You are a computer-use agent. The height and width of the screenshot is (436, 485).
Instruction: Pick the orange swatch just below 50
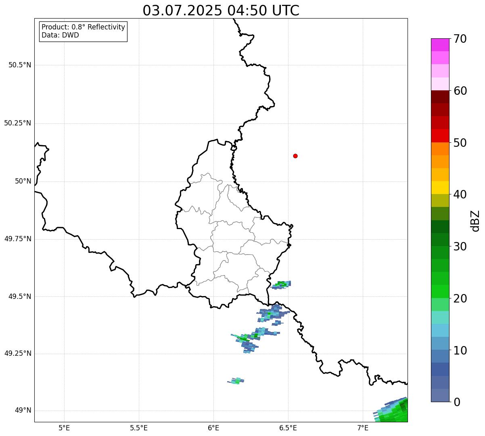(440, 149)
